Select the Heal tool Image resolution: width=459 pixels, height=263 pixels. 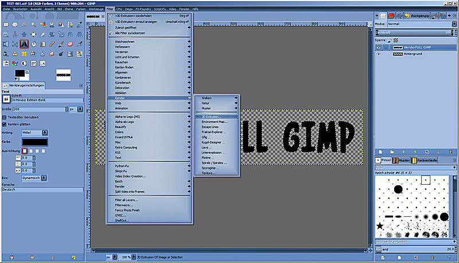tap(24, 54)
